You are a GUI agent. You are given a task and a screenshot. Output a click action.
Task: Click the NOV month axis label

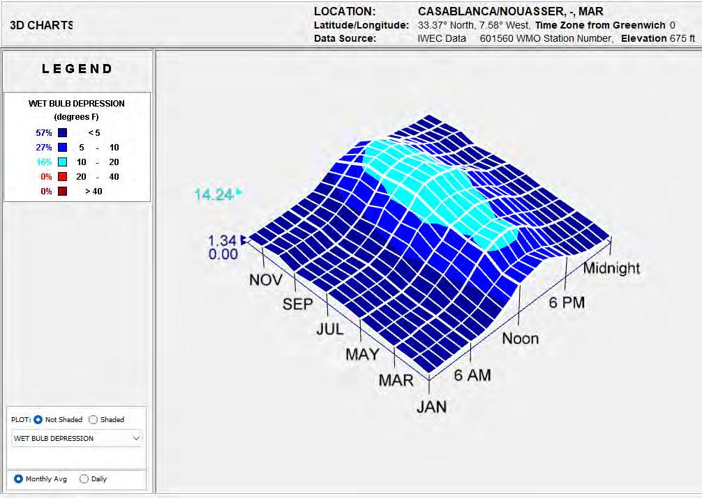[x=266, y=280]
